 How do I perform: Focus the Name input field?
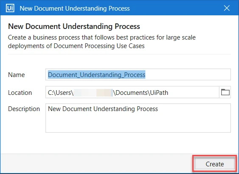[x=138, y=74]
